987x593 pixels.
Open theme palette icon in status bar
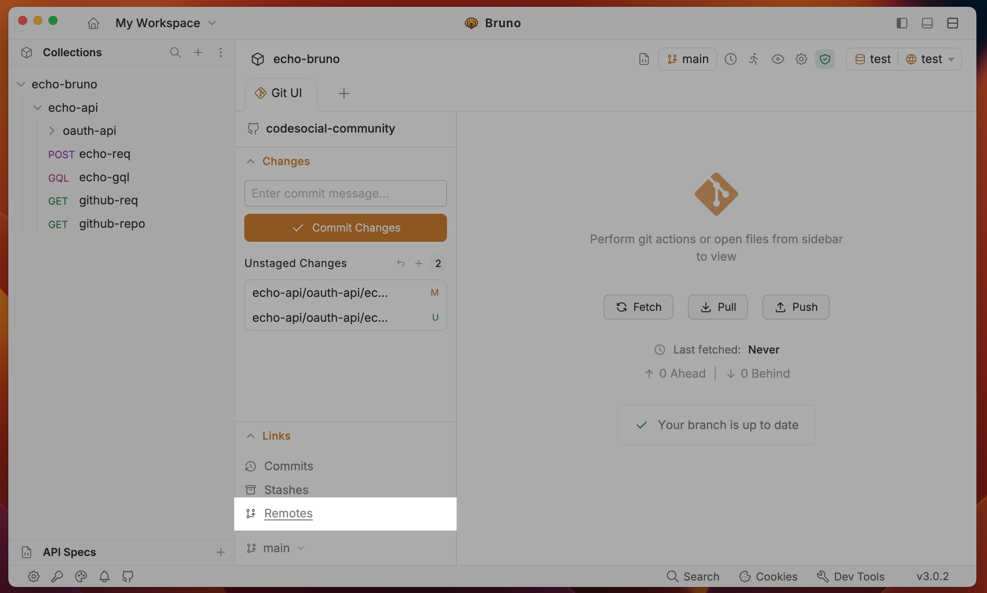tap(81, 576)
